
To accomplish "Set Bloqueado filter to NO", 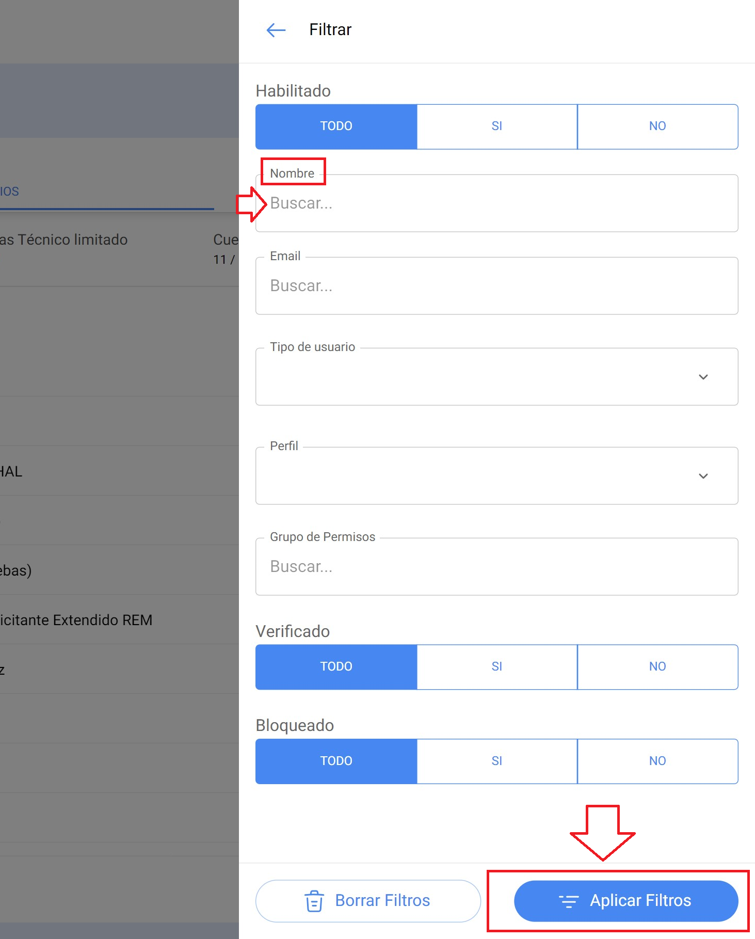I will pyautogui.click(x=657, y=761).
